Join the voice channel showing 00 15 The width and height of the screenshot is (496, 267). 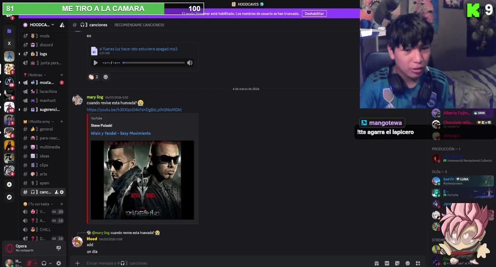(43, 221)
